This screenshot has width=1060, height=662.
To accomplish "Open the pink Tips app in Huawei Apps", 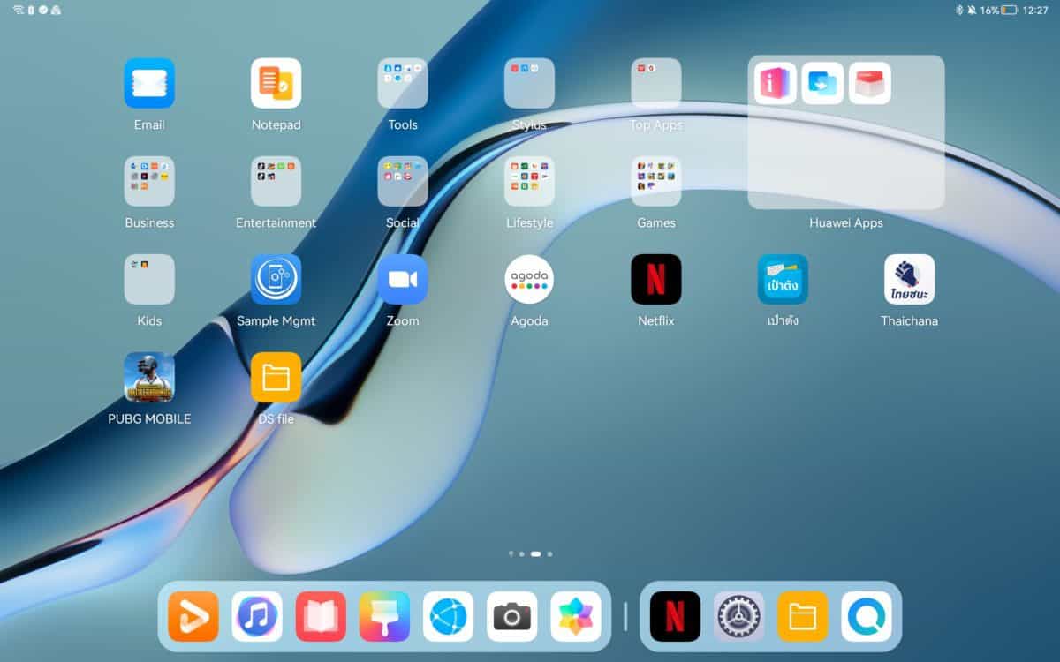I will click(x=776, y=83).
